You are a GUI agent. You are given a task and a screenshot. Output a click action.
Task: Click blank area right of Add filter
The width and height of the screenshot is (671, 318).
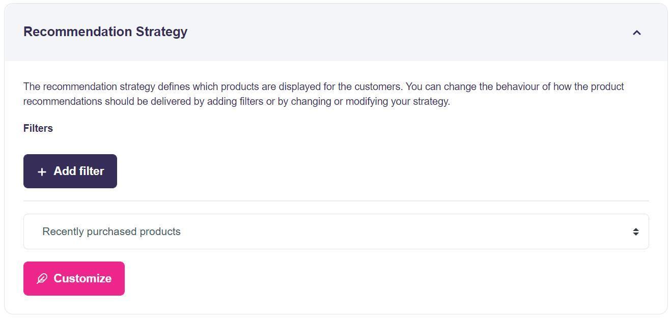pyautogui.click(x=356, y=171)
